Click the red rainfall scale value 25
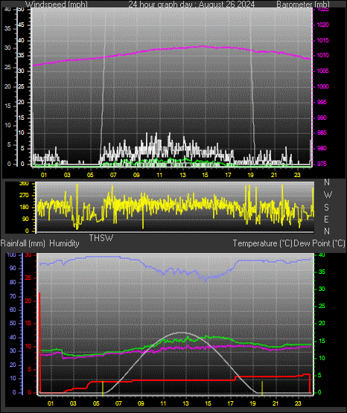The image size is (347, 413). coord(28,278)
